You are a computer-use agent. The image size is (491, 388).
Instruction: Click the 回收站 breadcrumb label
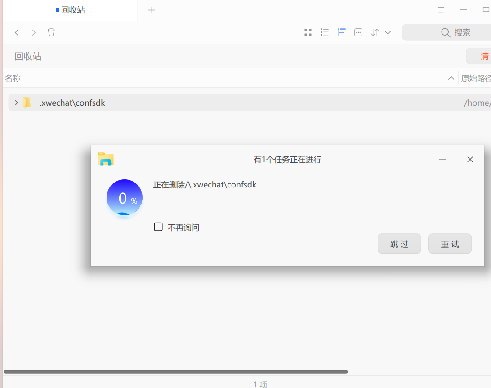coord(28,56)
